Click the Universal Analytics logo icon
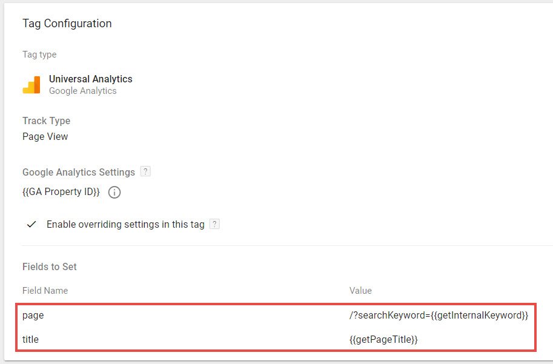The image size is (553, 364). 31,85
